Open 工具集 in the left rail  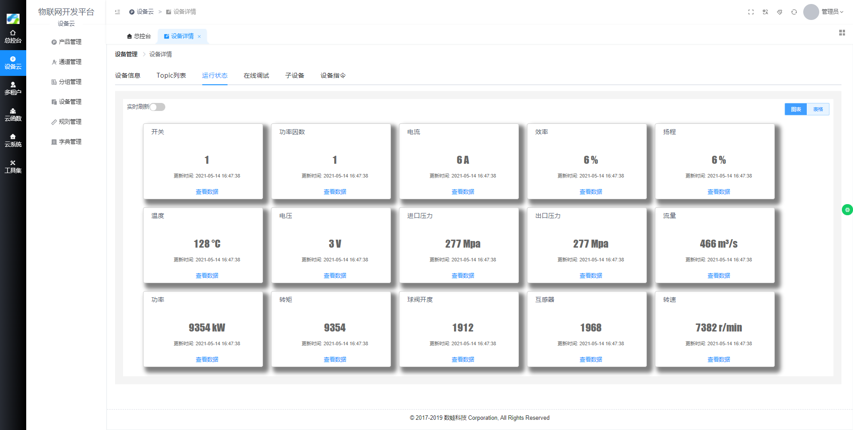tap(13, 166)
